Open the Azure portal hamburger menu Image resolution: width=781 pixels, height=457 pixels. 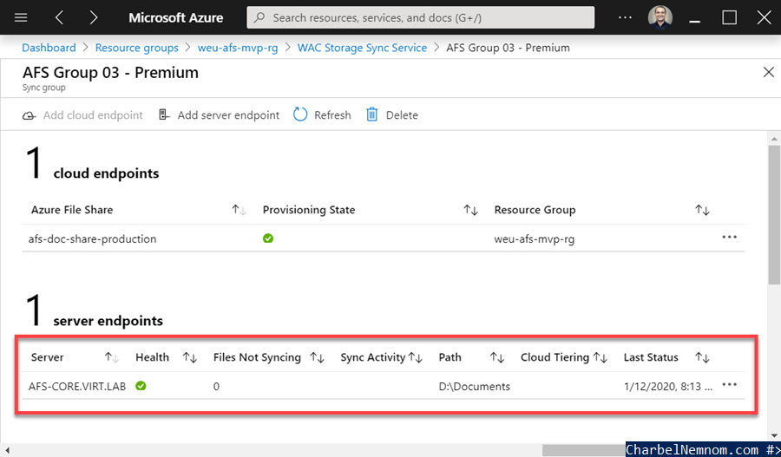tap(21, 18)
